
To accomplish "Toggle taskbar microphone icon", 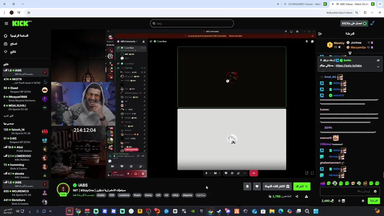I will point(37,211).
